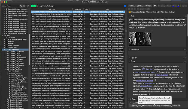Click View on AnkiHub button

153,12
